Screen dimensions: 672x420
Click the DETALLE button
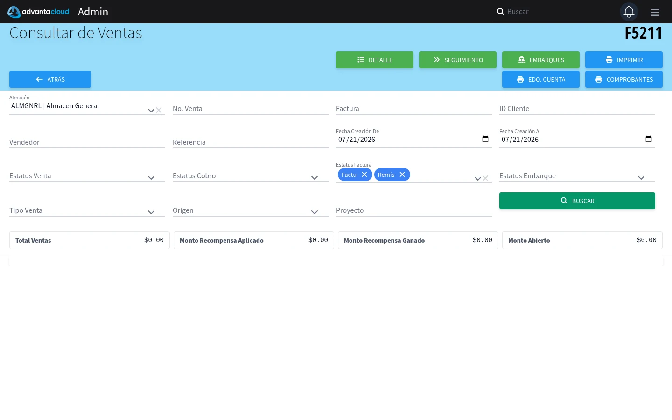tap(375, 60)
